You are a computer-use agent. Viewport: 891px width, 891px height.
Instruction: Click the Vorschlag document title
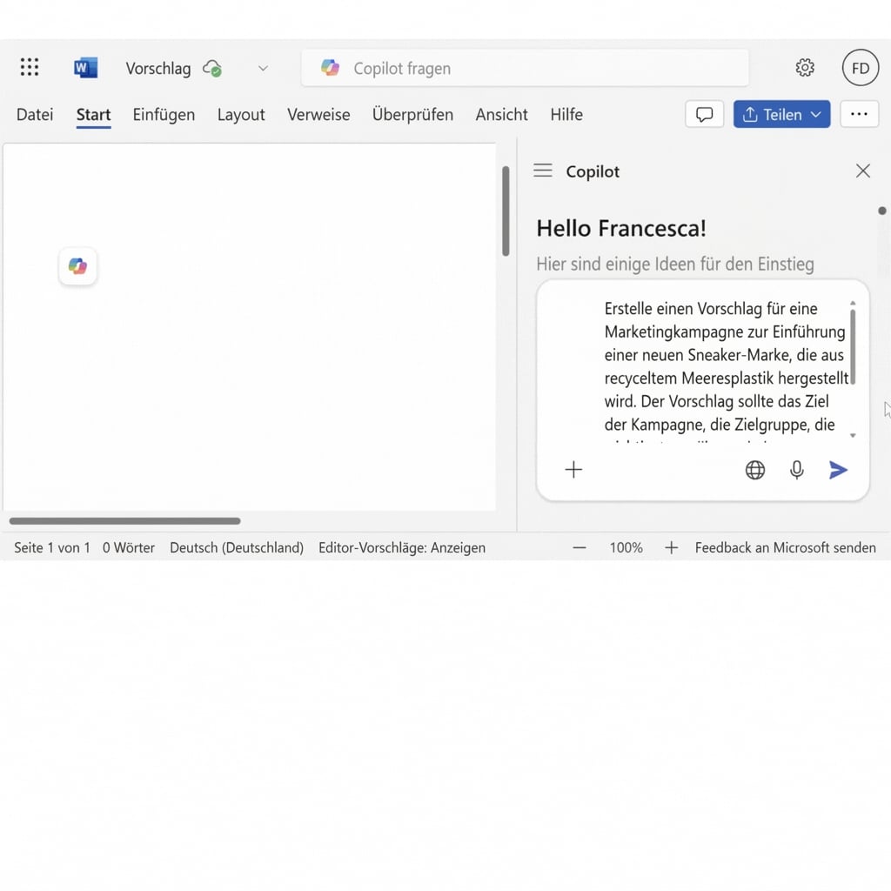click(158, 68)
